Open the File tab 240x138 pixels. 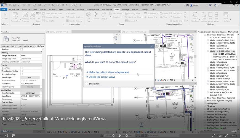(x=4, y=9)
